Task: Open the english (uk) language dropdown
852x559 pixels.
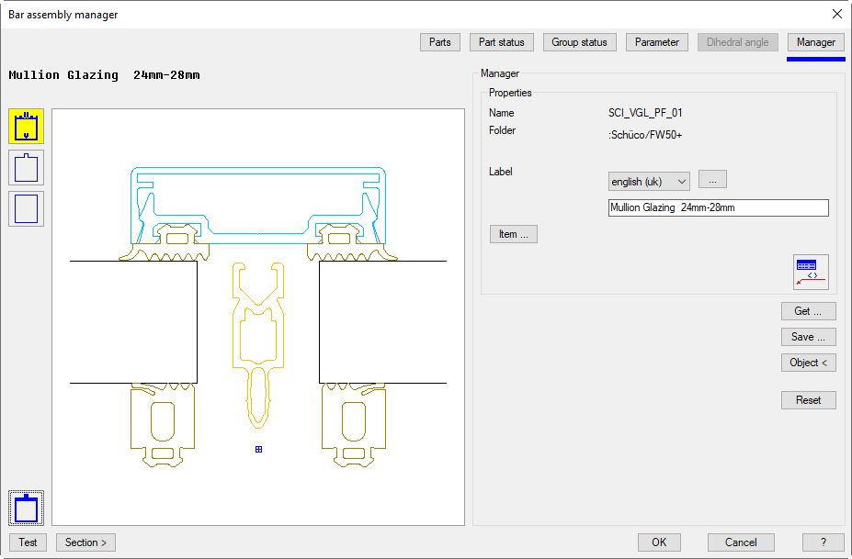Action: [649, 182]
